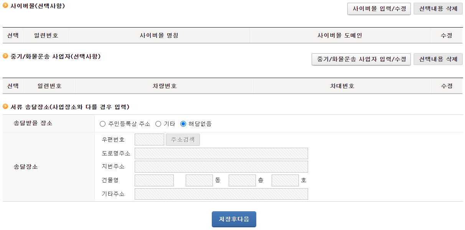This screenshot has width=465, height=230.
Task: Click the orange bullet icon beside 사이버몰(선택사항)
Action: 5,5
